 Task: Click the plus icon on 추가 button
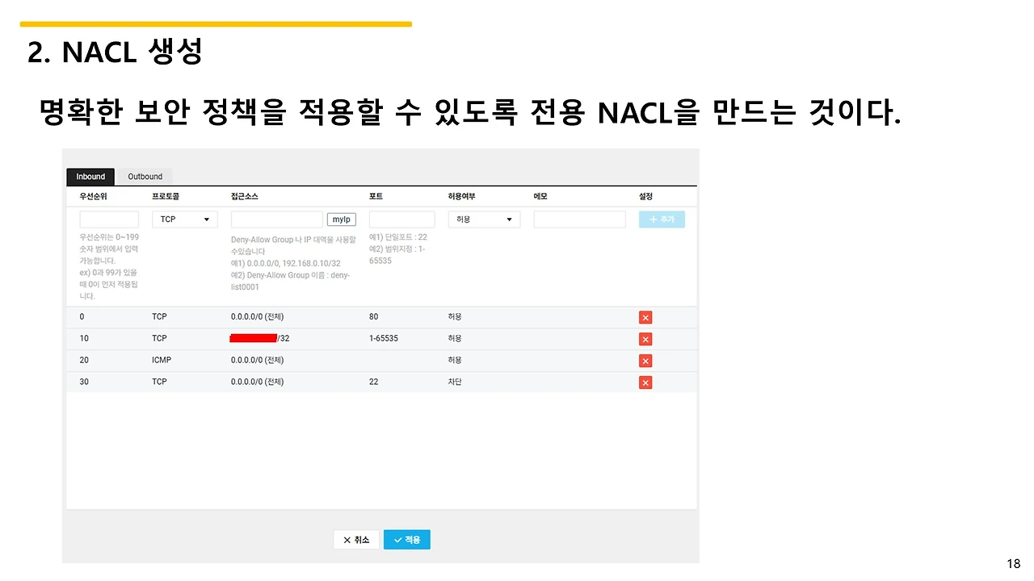651,219
